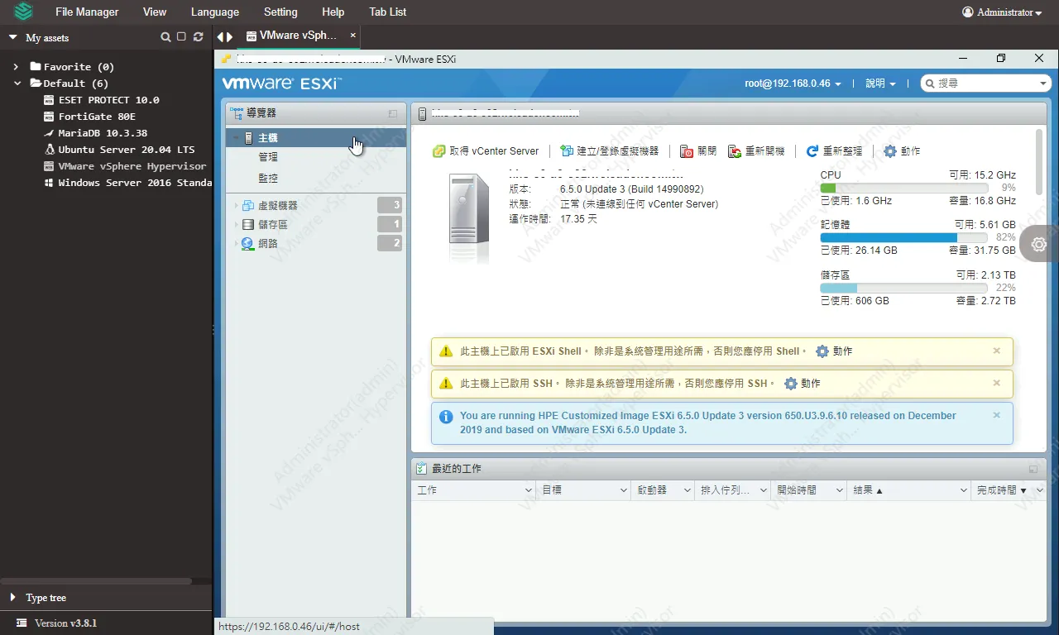The width and height of the screenshot is (1059, 635).
Task: Click the tab scroll left arrow
Action: coord(220,37)
